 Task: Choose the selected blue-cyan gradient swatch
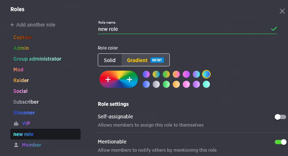206,74
